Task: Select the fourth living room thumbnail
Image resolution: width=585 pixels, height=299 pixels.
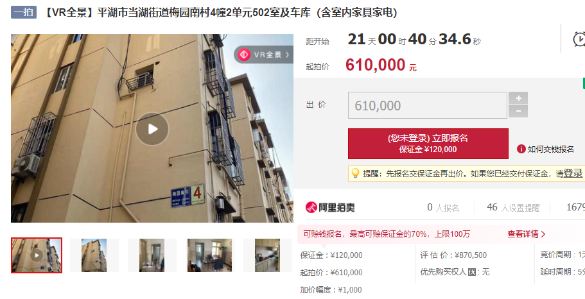Action: coord(210,255)
